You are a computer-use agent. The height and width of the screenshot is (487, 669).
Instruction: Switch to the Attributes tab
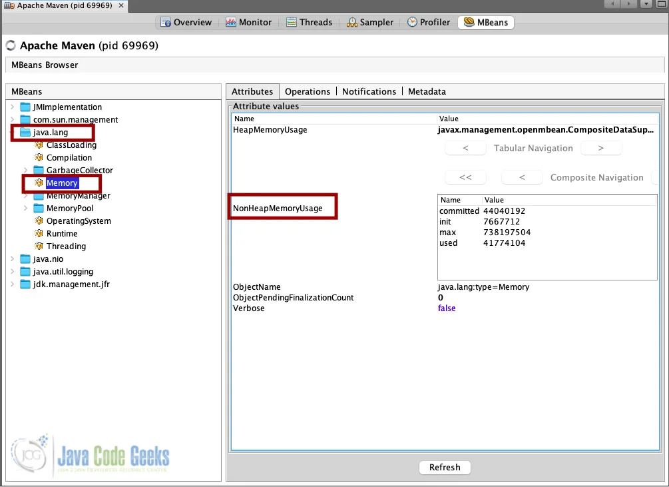(x=252, y=91)
